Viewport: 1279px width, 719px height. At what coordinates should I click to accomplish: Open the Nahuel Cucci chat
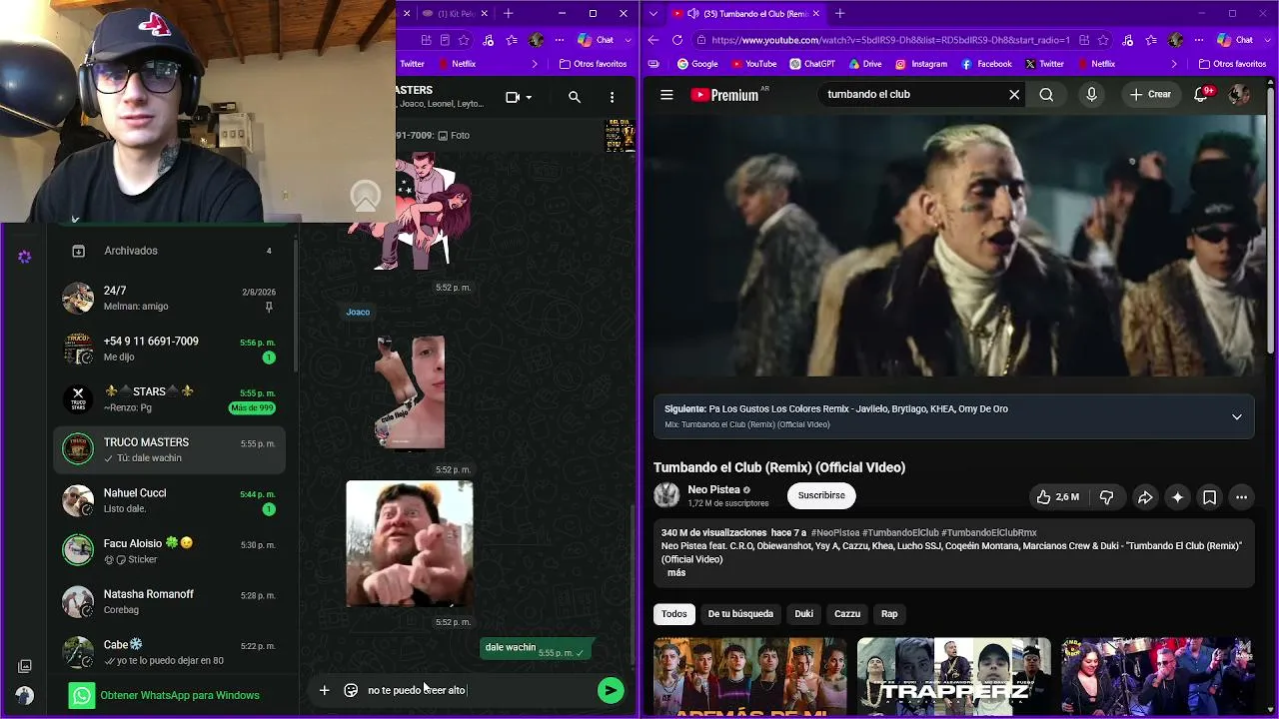(x=169, y=500)
